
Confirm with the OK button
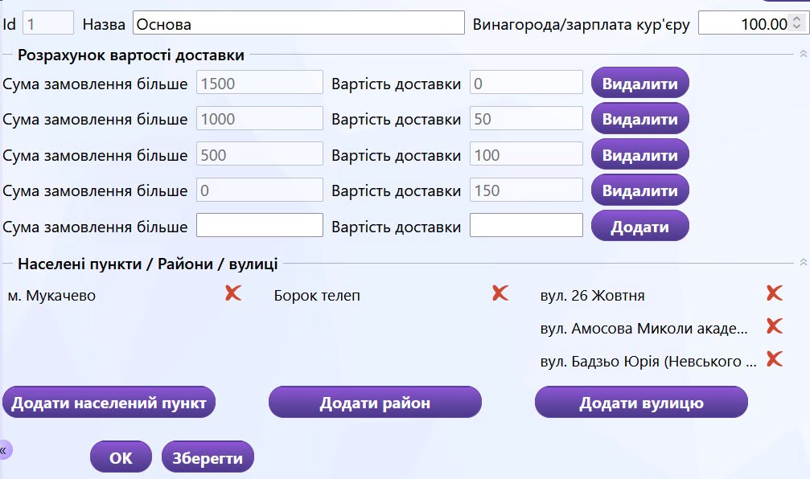[121, 457]
